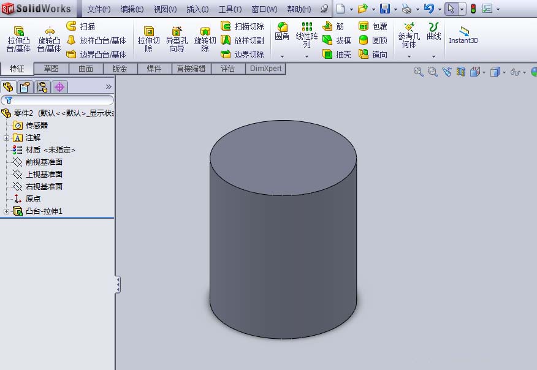Switch to the 钣金 tab
Viewport: 537px width, 370px height.
(x=120, y=69)
